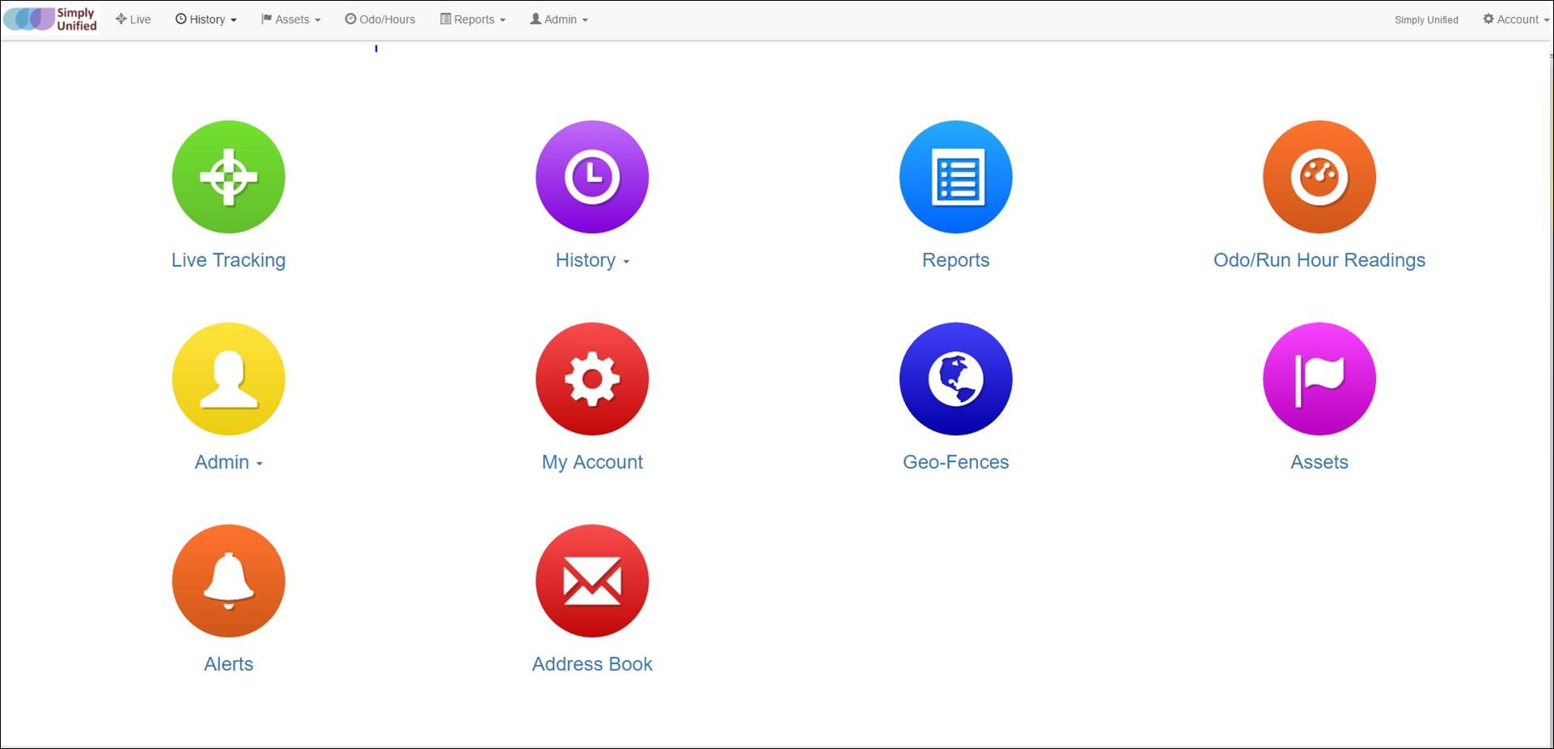The image size is (1554, 749).
Task: Expand the History dropdown under the clock
Action: 592,260
